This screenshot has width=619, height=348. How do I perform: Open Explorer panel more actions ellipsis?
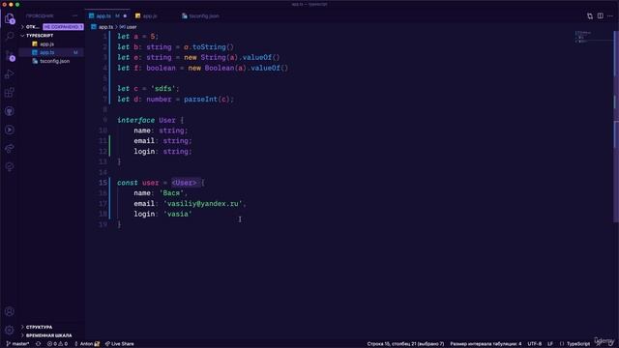[x=75, y=15]
